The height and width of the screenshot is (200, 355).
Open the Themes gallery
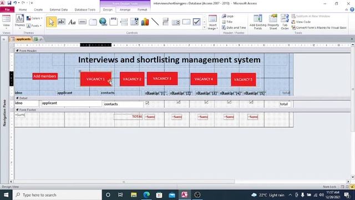tap(20, 21)
